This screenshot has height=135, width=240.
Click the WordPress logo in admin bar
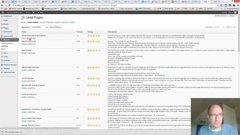3,12
